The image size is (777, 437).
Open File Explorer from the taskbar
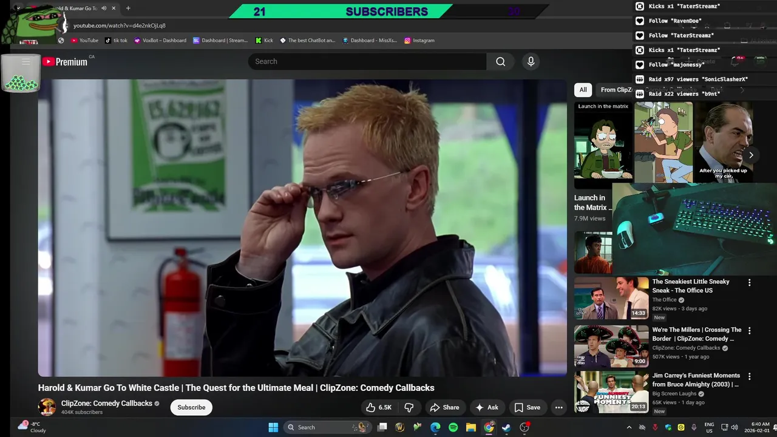(x=470, y=427)
